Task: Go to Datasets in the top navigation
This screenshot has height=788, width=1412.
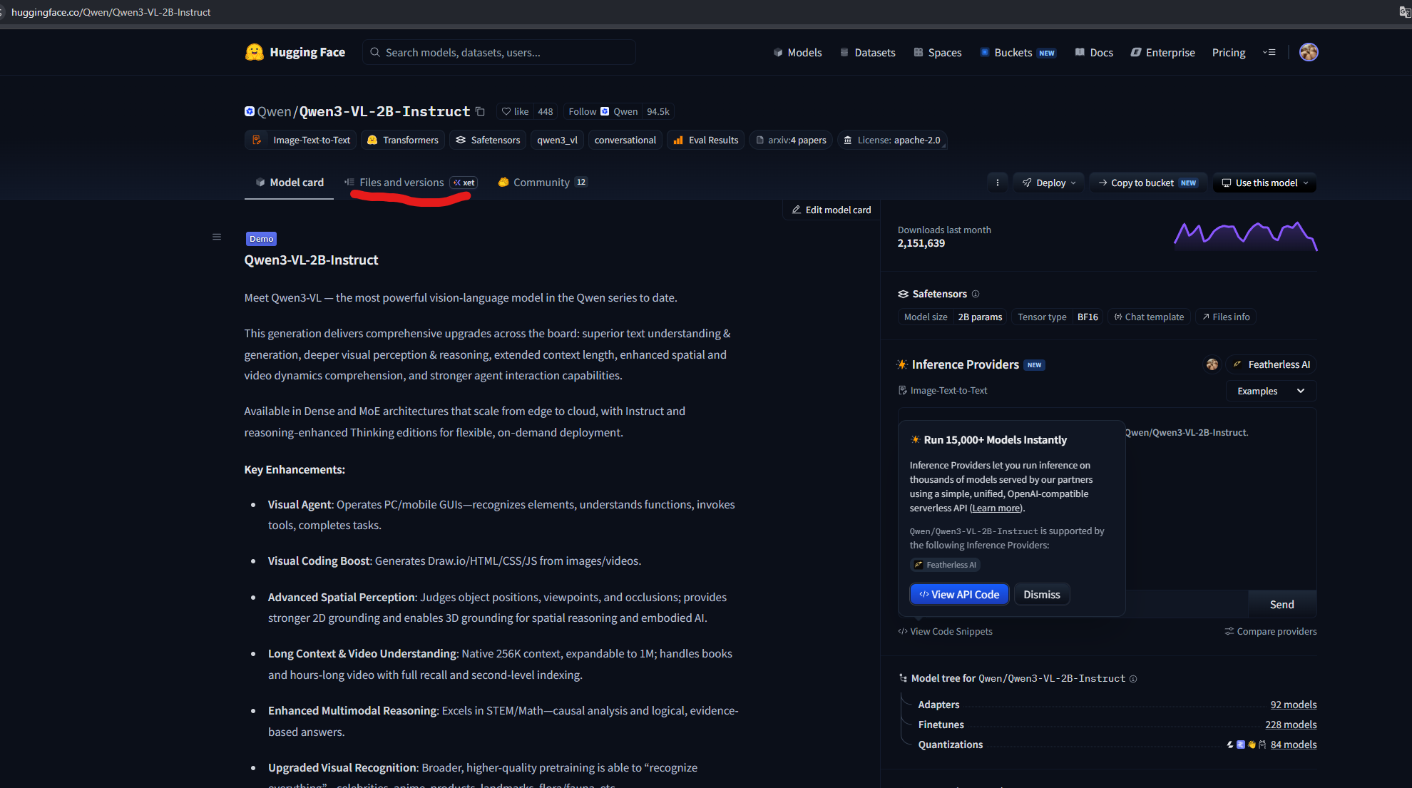Action: (868, 52)
